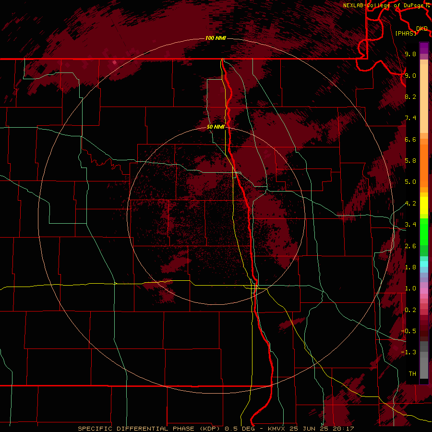Click the [PHAS] legend unit label
The image size is (432, 432).
(406, 33)
